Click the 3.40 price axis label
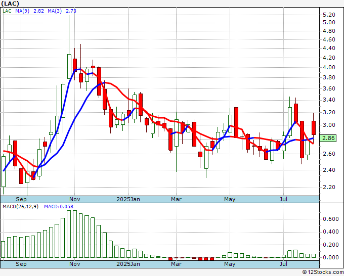The width and height of the screenshot is (344, 276). coord(329,100)
